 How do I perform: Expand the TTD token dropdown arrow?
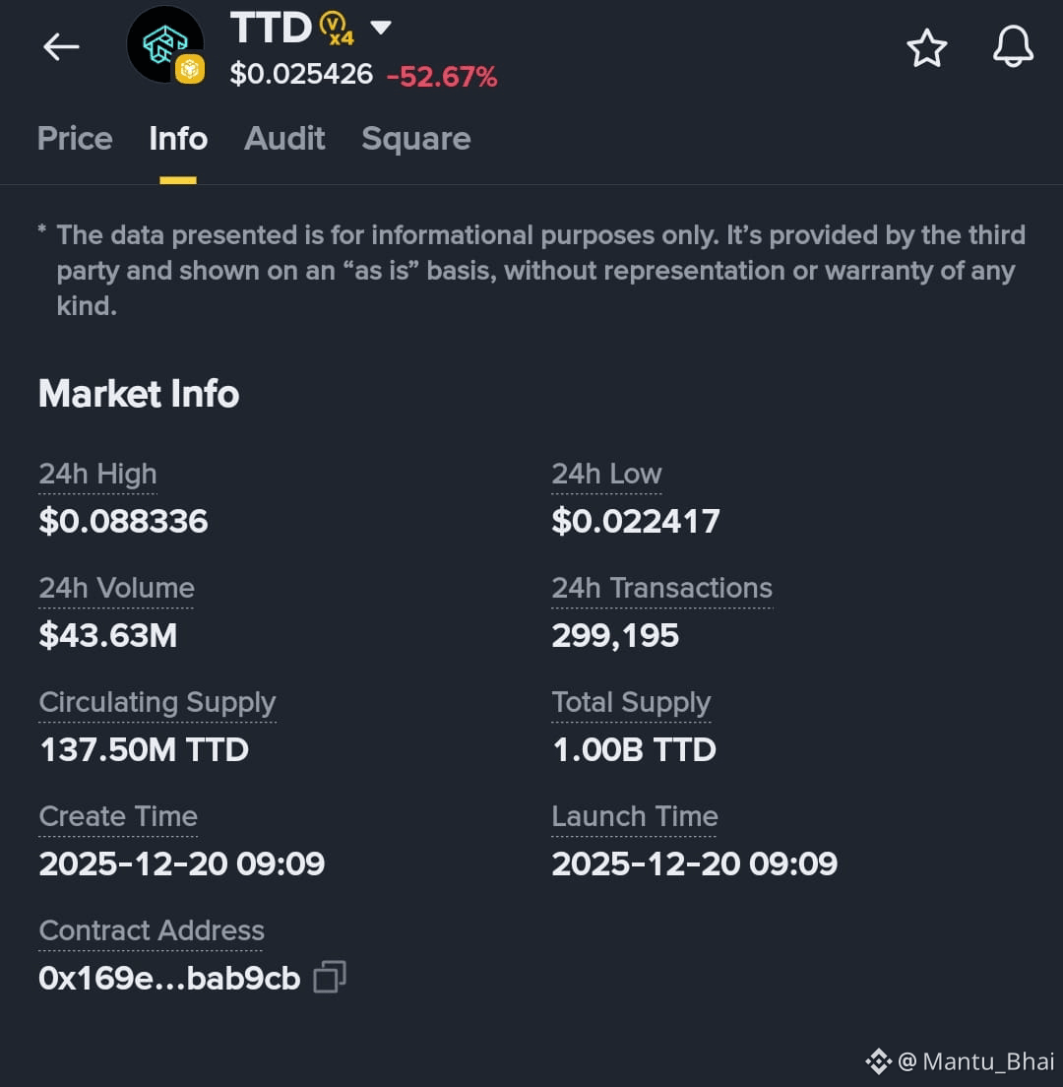point(381,28)
